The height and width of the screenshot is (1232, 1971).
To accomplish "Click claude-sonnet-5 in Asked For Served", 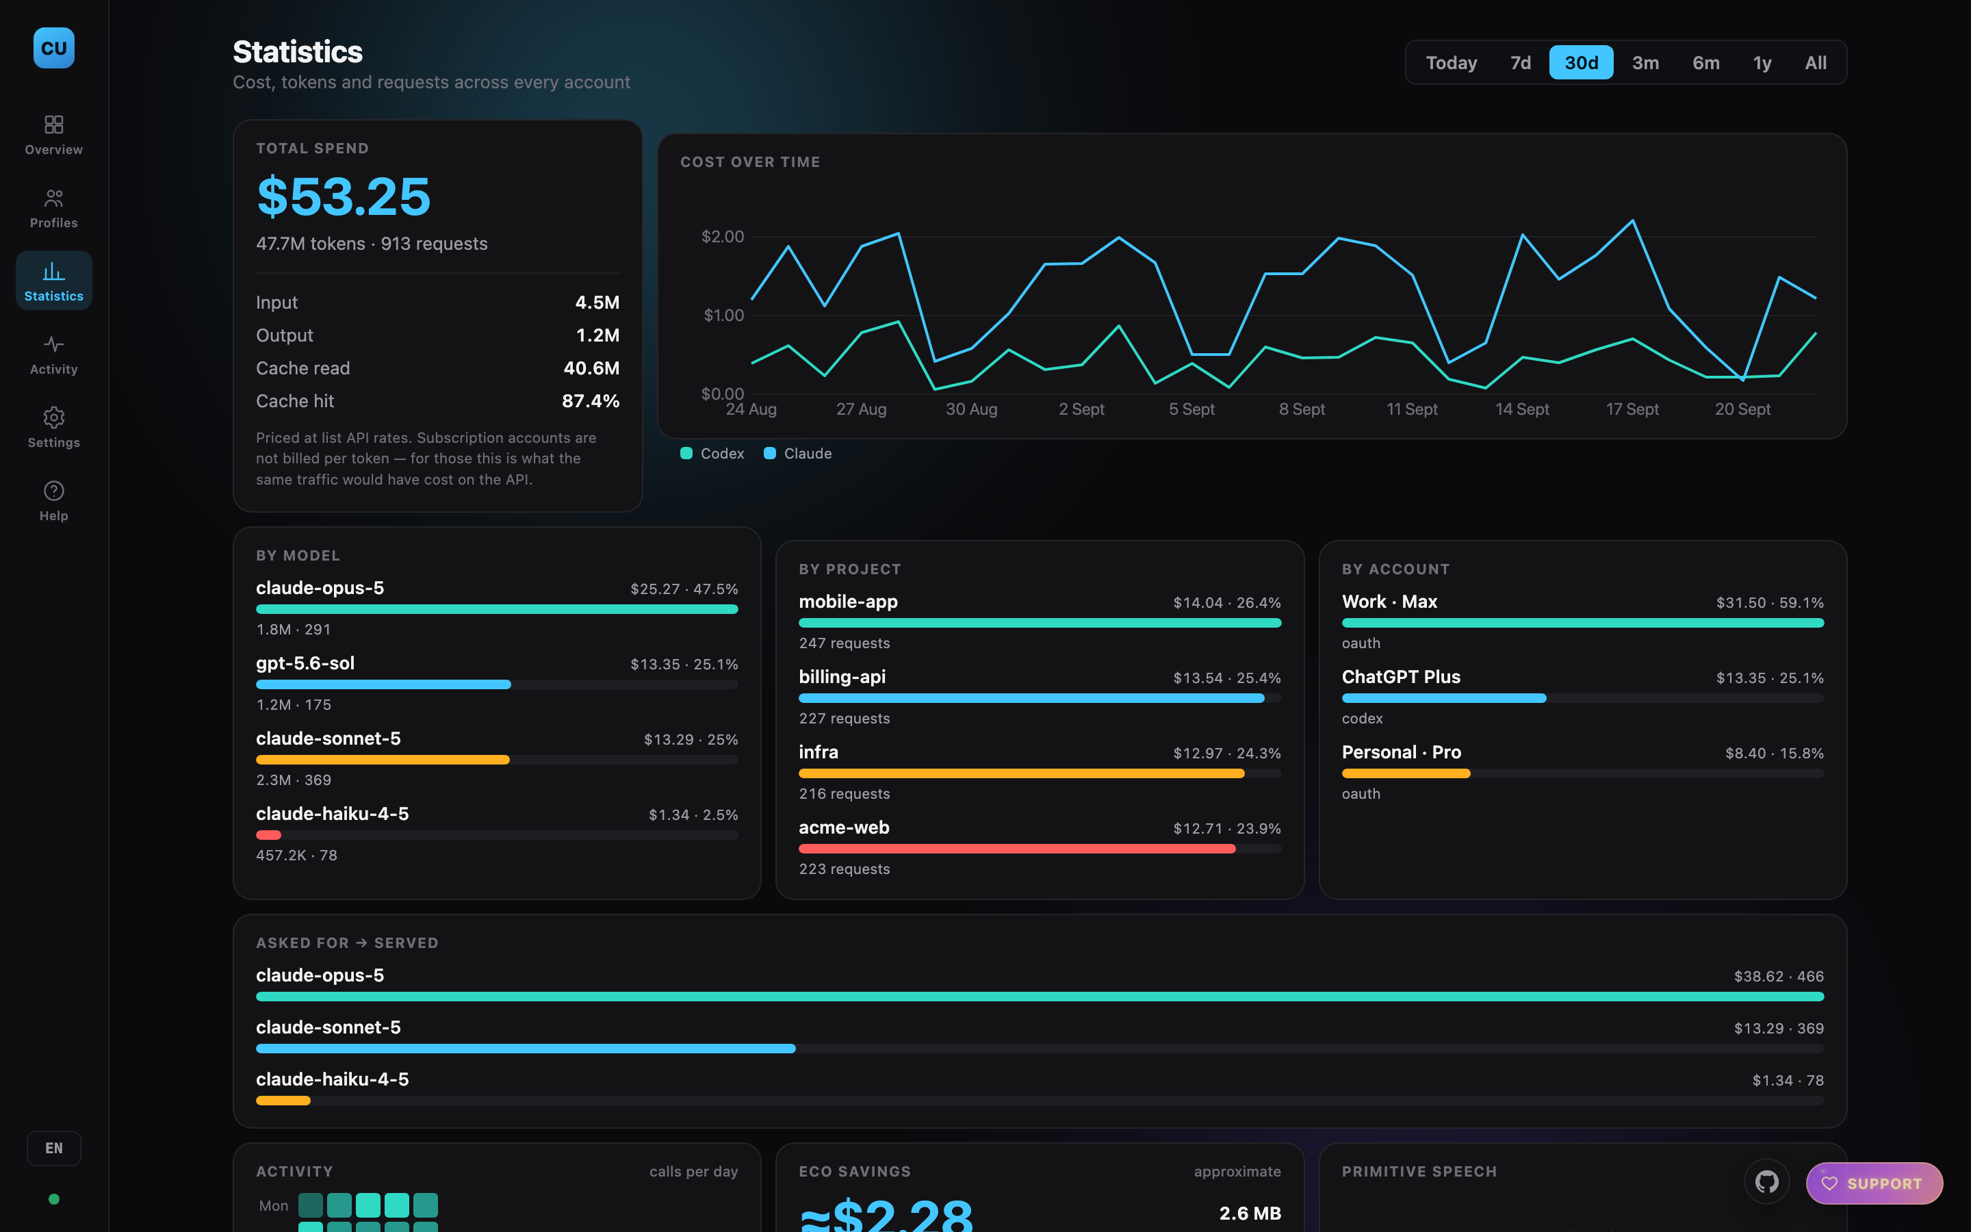I will [328, 1027].
